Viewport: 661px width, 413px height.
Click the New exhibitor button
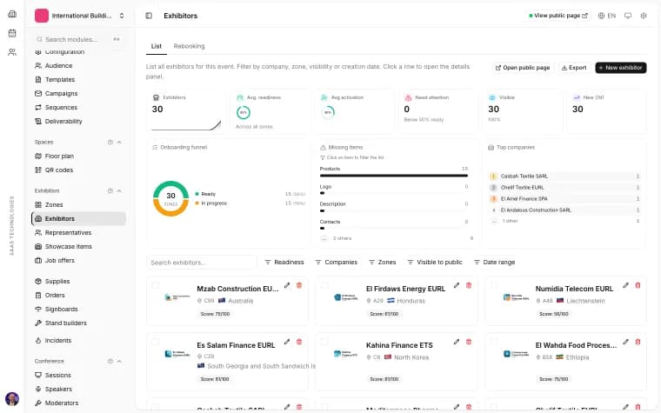(x=620, y=68)
